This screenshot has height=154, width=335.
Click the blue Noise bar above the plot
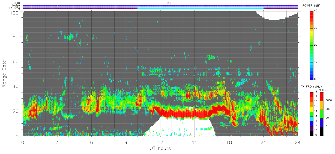coord(160,6)
